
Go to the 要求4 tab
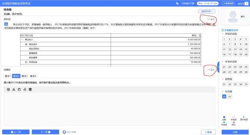(33, 76)
